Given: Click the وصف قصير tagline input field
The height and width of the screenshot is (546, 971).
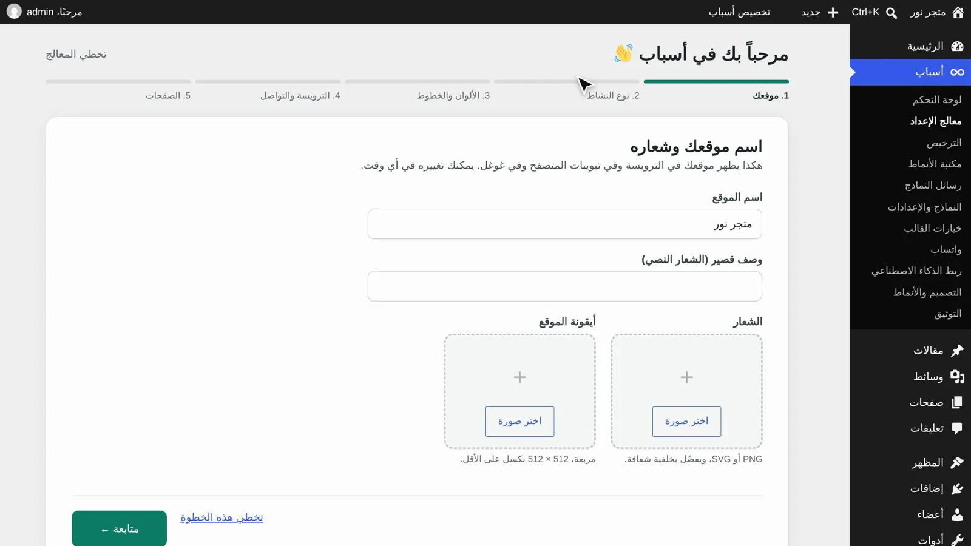Looking at the screenshot, I should pos(564,286).
